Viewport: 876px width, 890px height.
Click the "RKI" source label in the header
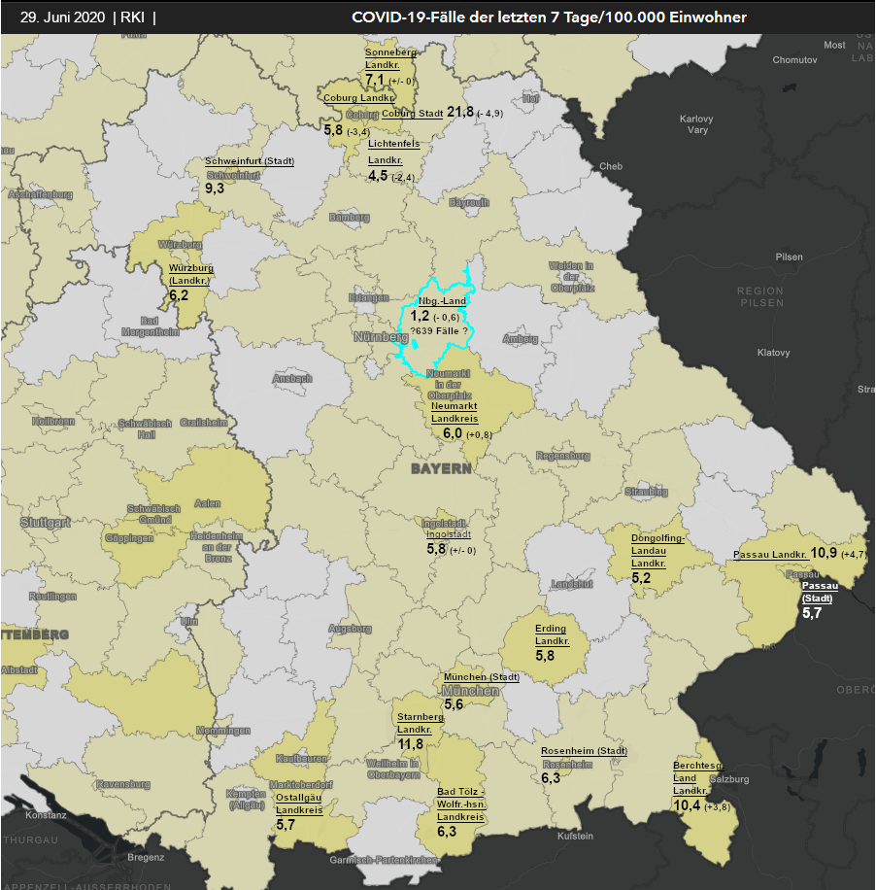pos(132,17)
